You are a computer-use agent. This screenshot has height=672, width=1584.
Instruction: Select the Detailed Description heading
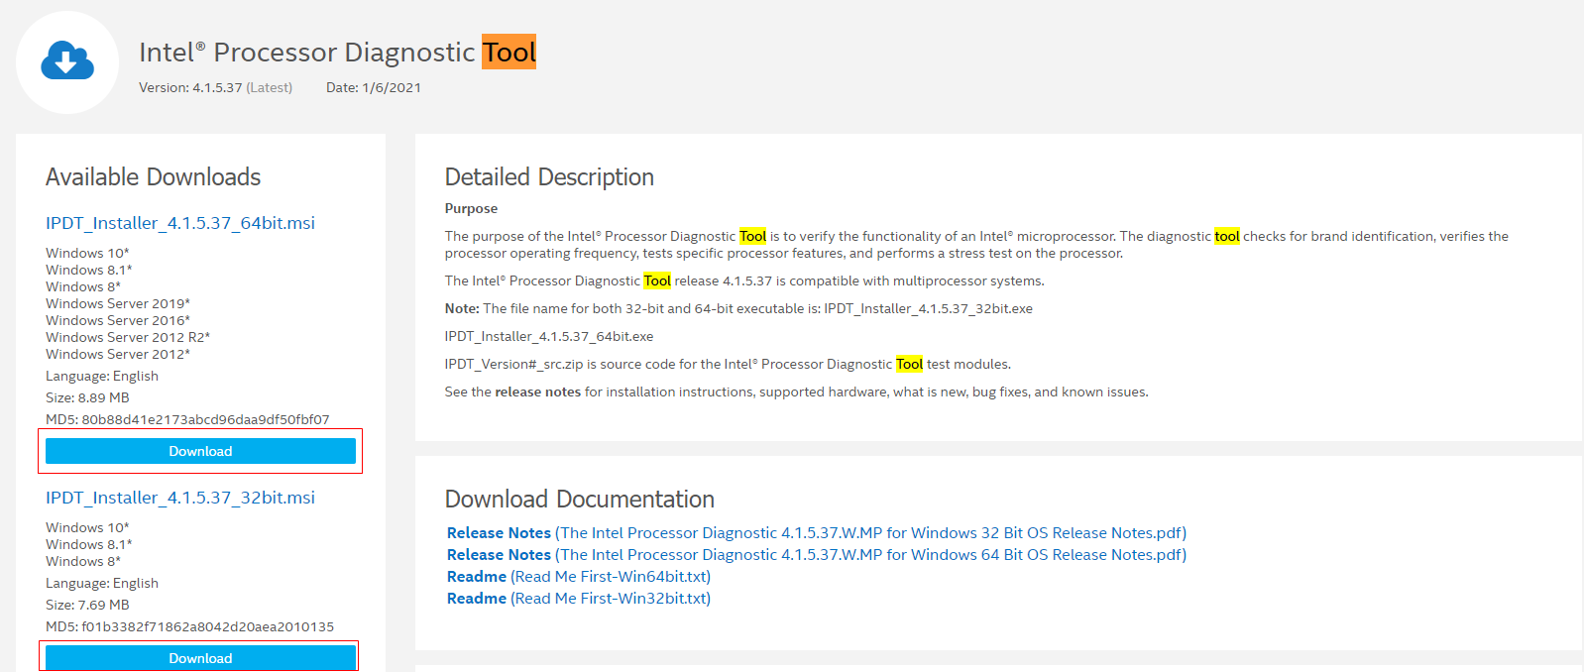point(549,177)
